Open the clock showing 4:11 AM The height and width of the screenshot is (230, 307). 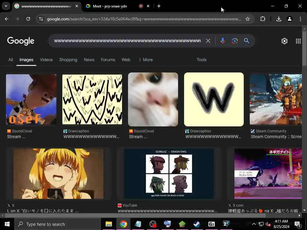coord(281,224)
